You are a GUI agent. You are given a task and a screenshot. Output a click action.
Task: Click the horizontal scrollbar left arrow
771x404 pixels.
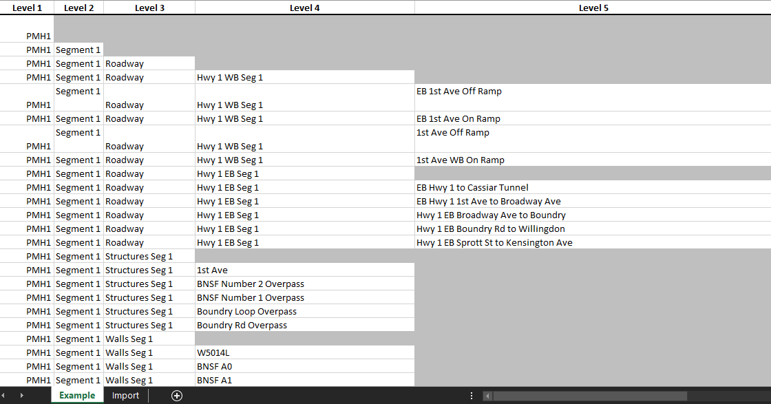point(487,396)
